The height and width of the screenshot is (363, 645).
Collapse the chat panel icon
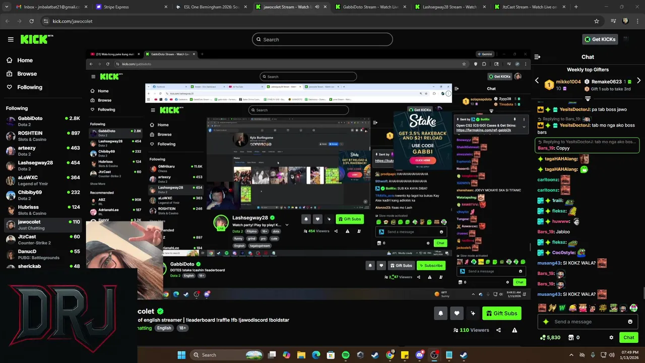tap(537, 57)
